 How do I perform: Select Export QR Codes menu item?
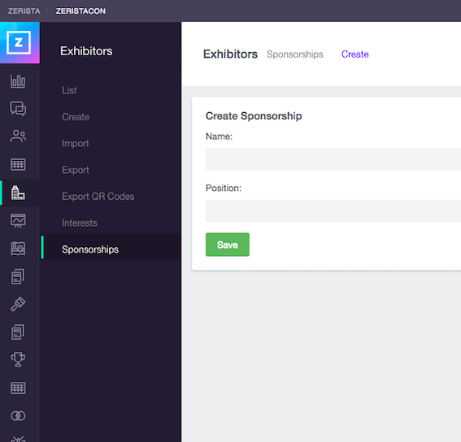(x=98, y=197)
